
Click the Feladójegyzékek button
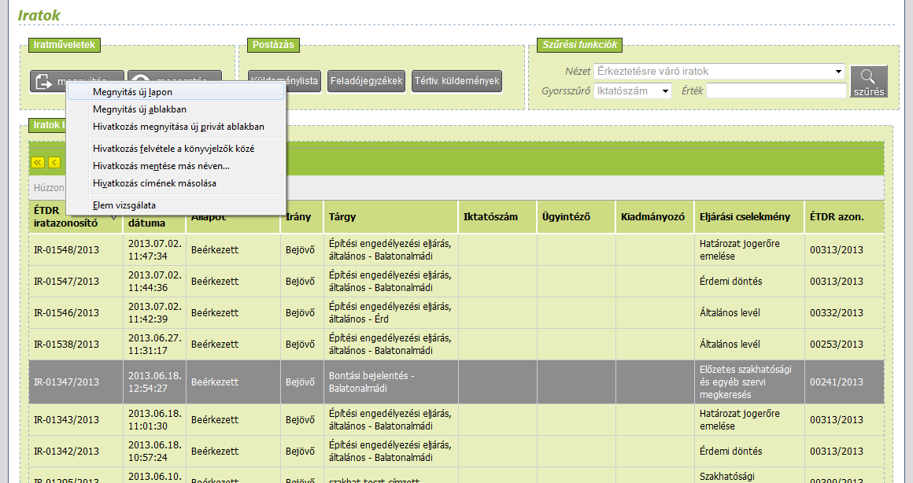click(x=366, y=81)
